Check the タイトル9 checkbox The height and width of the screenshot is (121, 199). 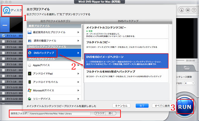3,82
